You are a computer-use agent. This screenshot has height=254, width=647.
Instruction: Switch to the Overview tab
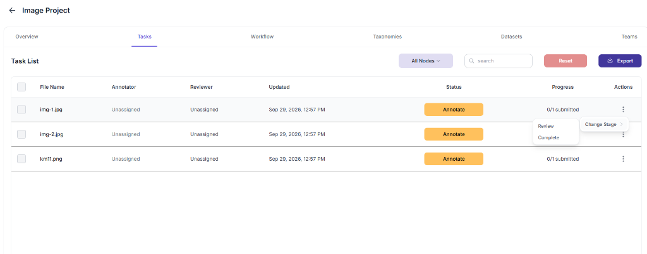[27, 37]
